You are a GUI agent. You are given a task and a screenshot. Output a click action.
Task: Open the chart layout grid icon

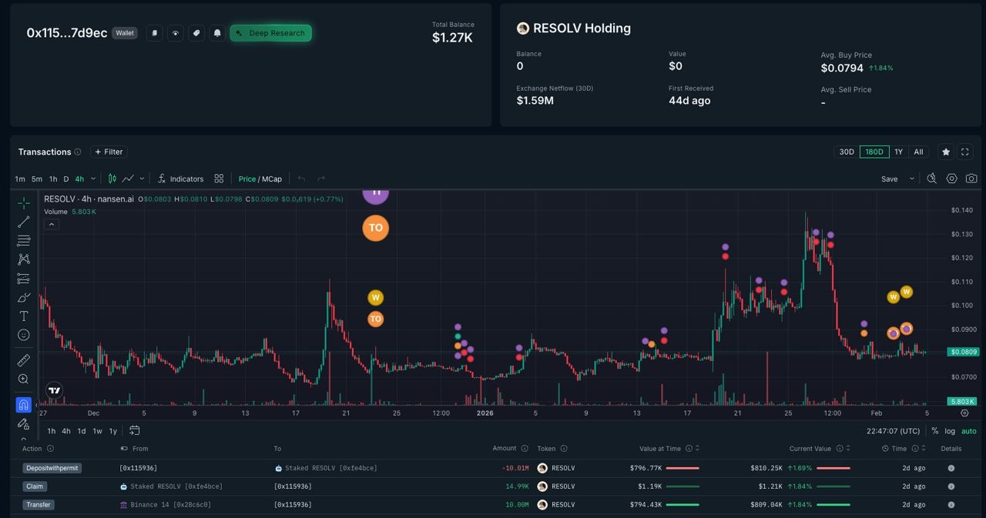219,179
